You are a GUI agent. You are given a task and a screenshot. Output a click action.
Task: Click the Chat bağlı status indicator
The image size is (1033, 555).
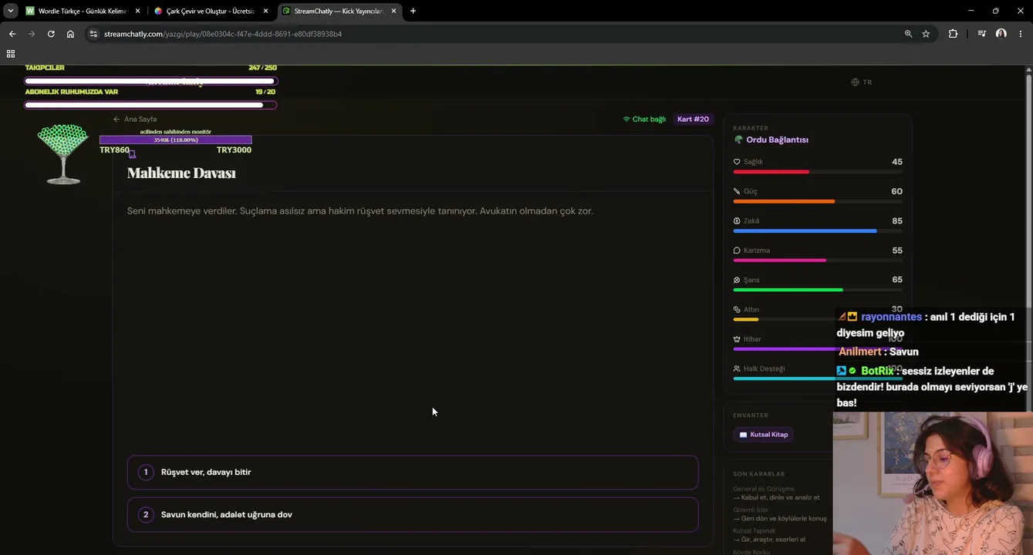click(x=644, y=119)
